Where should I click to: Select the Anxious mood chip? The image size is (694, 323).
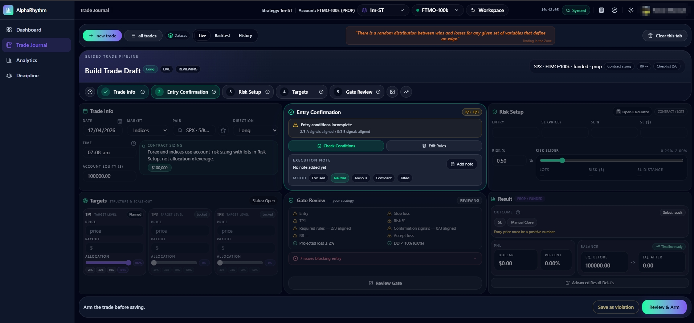[361, 178]
